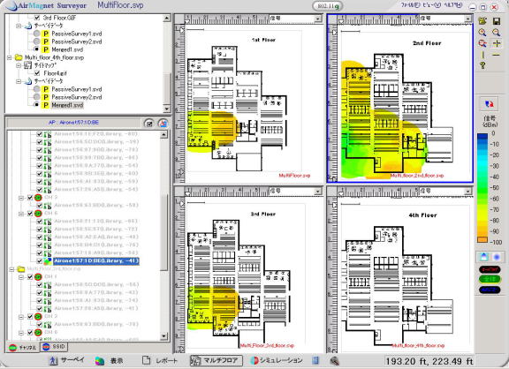Click the up arrow of the project tree scrollbar
This screenshot has height=369, width=509.
(x=166, y=18)
